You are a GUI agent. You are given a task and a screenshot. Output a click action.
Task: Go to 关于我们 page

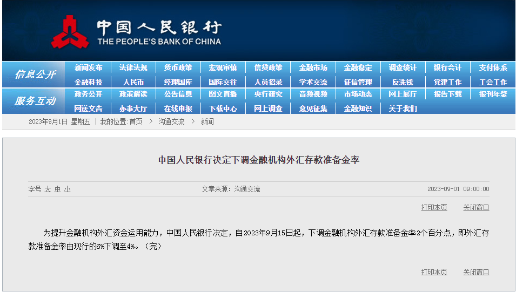pyautogui.click(x=403, y=109)
